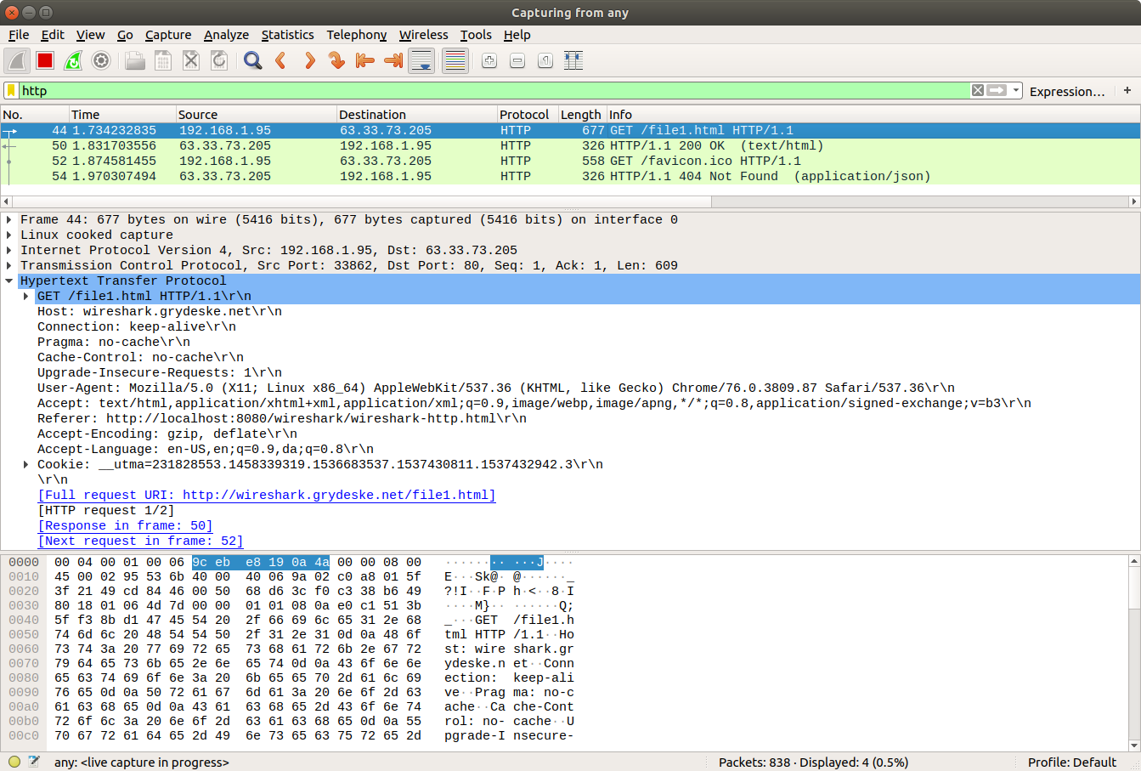Toggle auto-scroll during live capture

pos(421,60)
